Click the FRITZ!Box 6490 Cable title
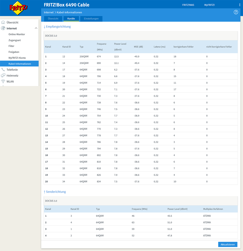This screenshot has width=243, height=251. (66, 5)
